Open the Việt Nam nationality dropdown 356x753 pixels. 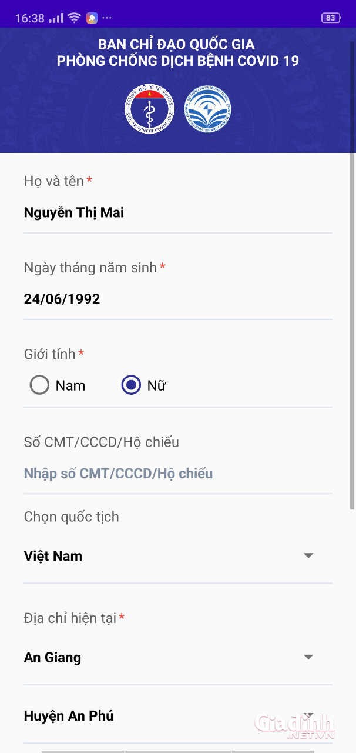click(x=177, y=556)
